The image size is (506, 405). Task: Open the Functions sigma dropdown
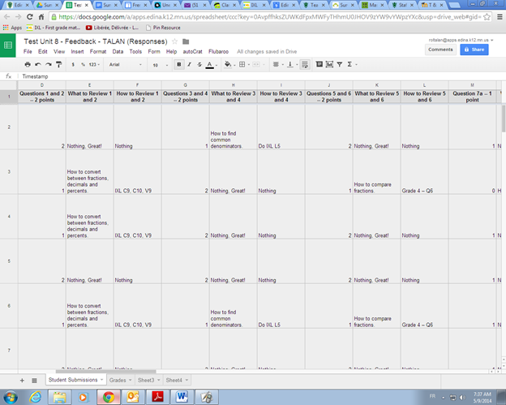(x=351, y=65)
